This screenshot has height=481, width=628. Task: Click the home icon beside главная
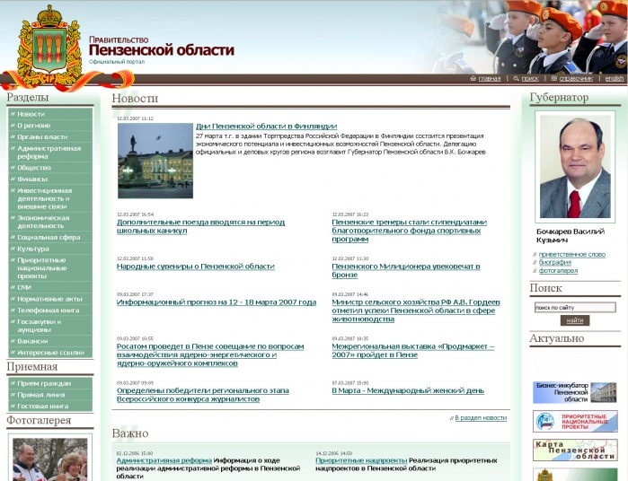click(473, 78)
